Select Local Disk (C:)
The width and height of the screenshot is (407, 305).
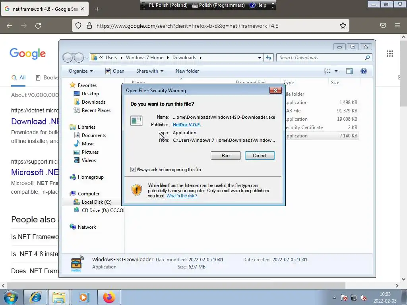[x=97, y=202]
